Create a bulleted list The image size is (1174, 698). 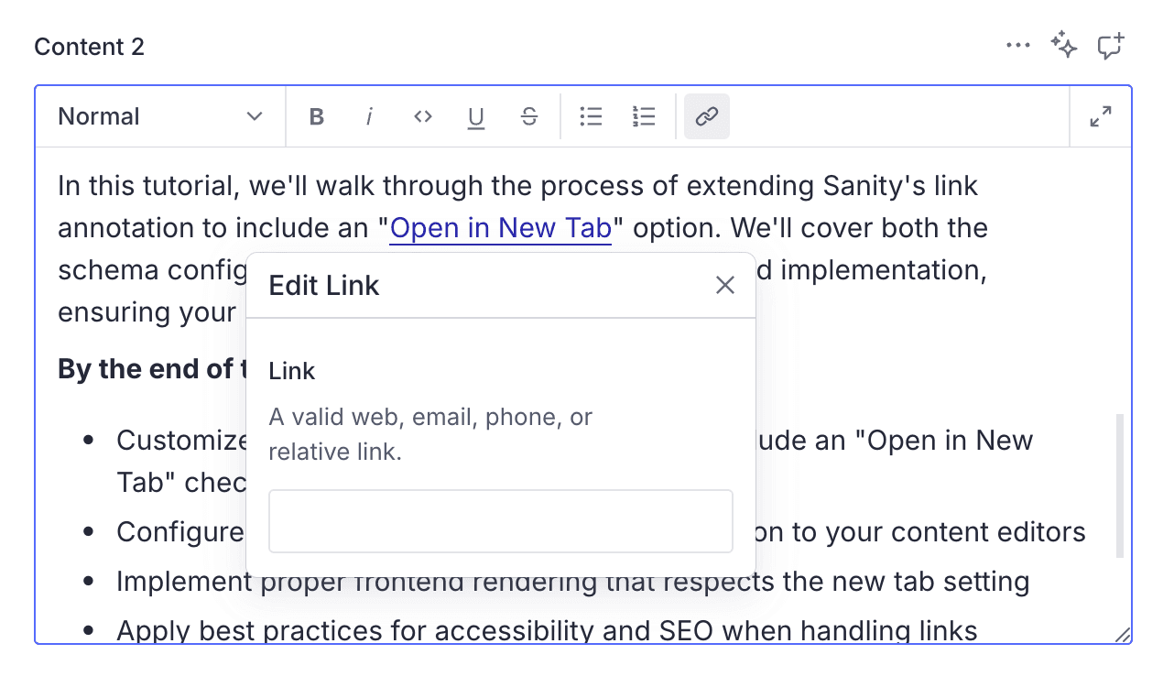(x=591, y=116)
